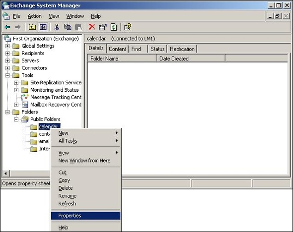Click the Paste toolbar icon

click(x=78, y=27)
